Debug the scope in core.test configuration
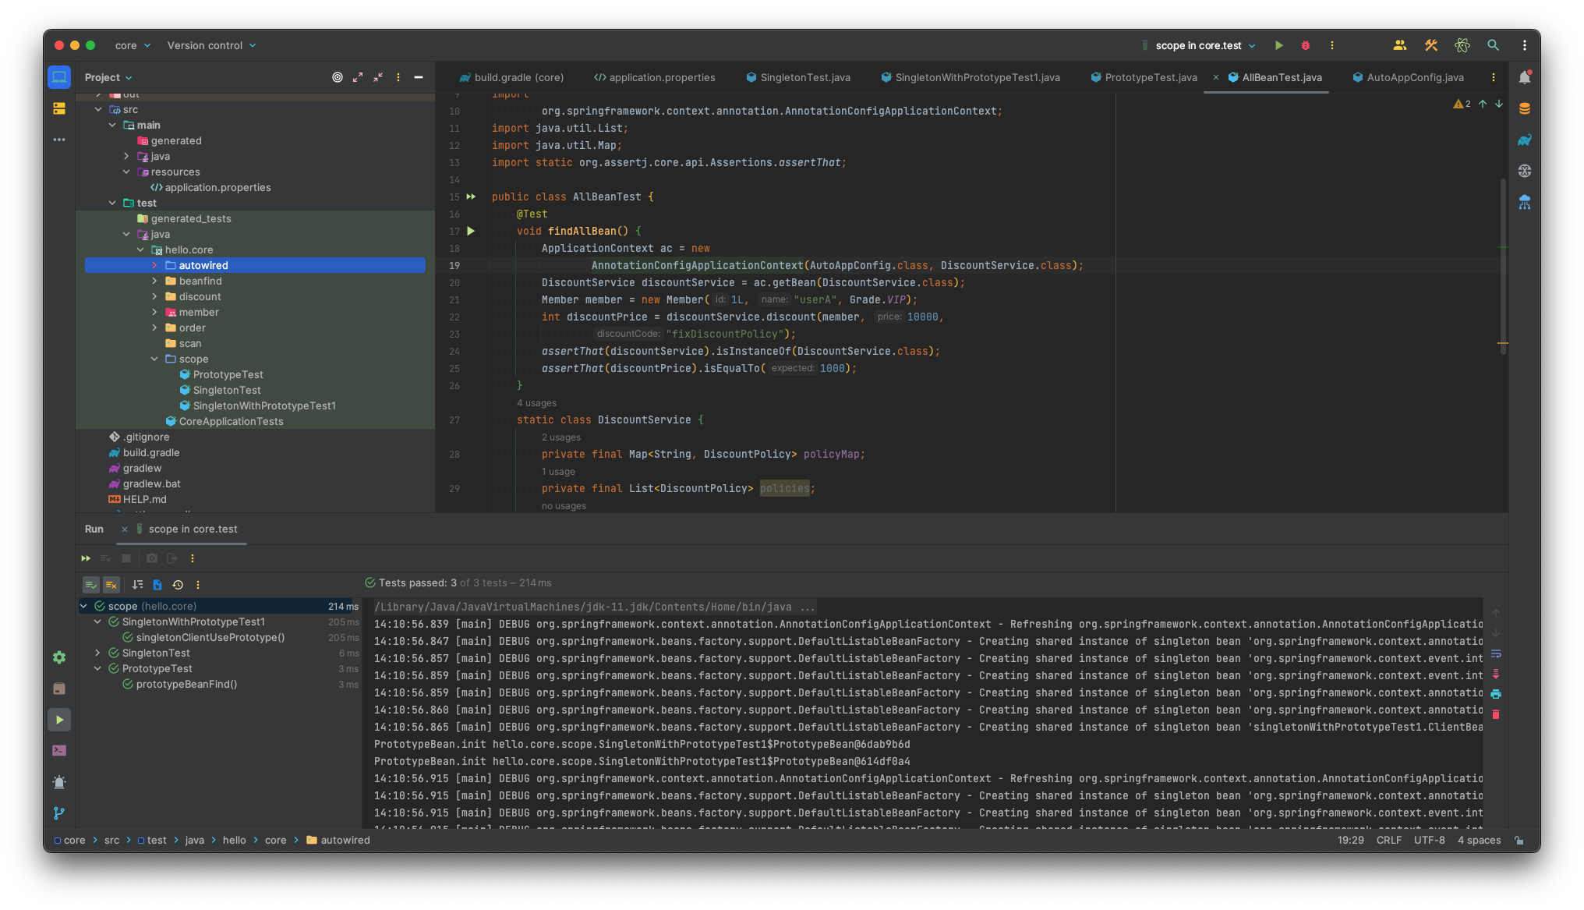Image resolution: width=1584 pixels, height=910 pixels. point(1306,45)
